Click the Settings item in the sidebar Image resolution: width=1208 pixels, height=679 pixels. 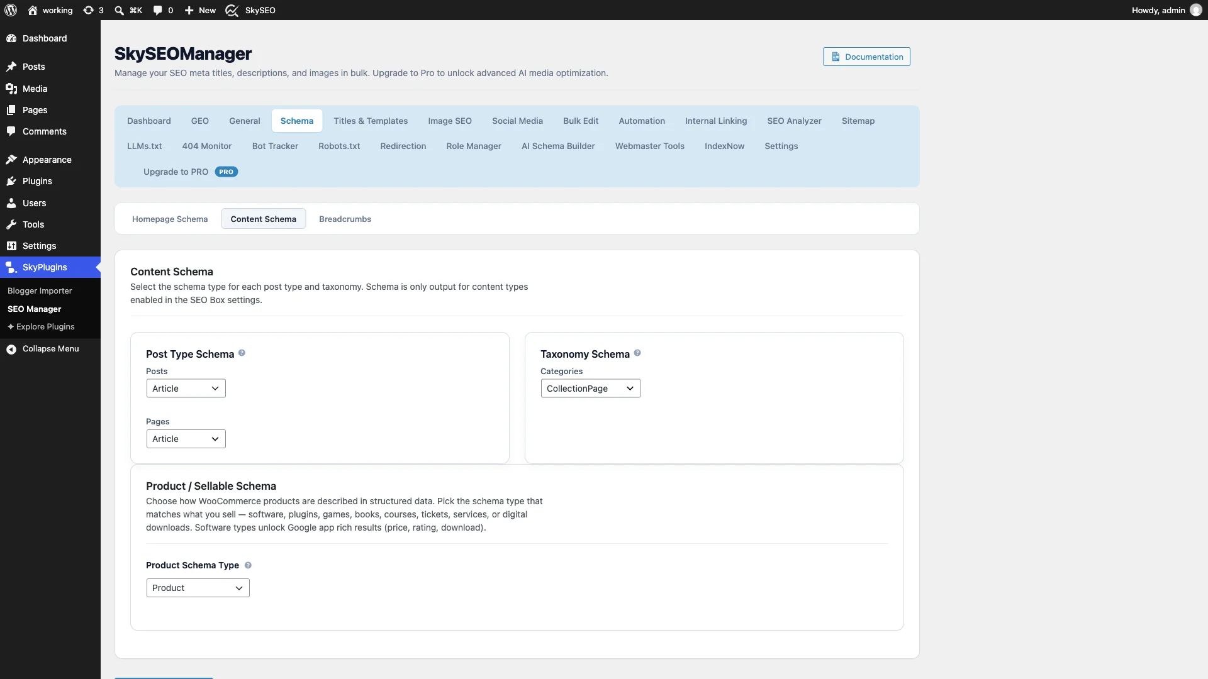[x=50, y=246]
